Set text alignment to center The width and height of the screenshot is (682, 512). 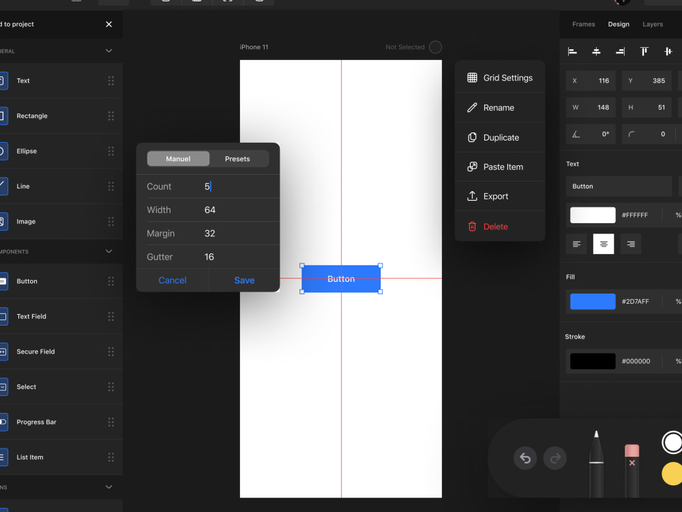[604, 244]
